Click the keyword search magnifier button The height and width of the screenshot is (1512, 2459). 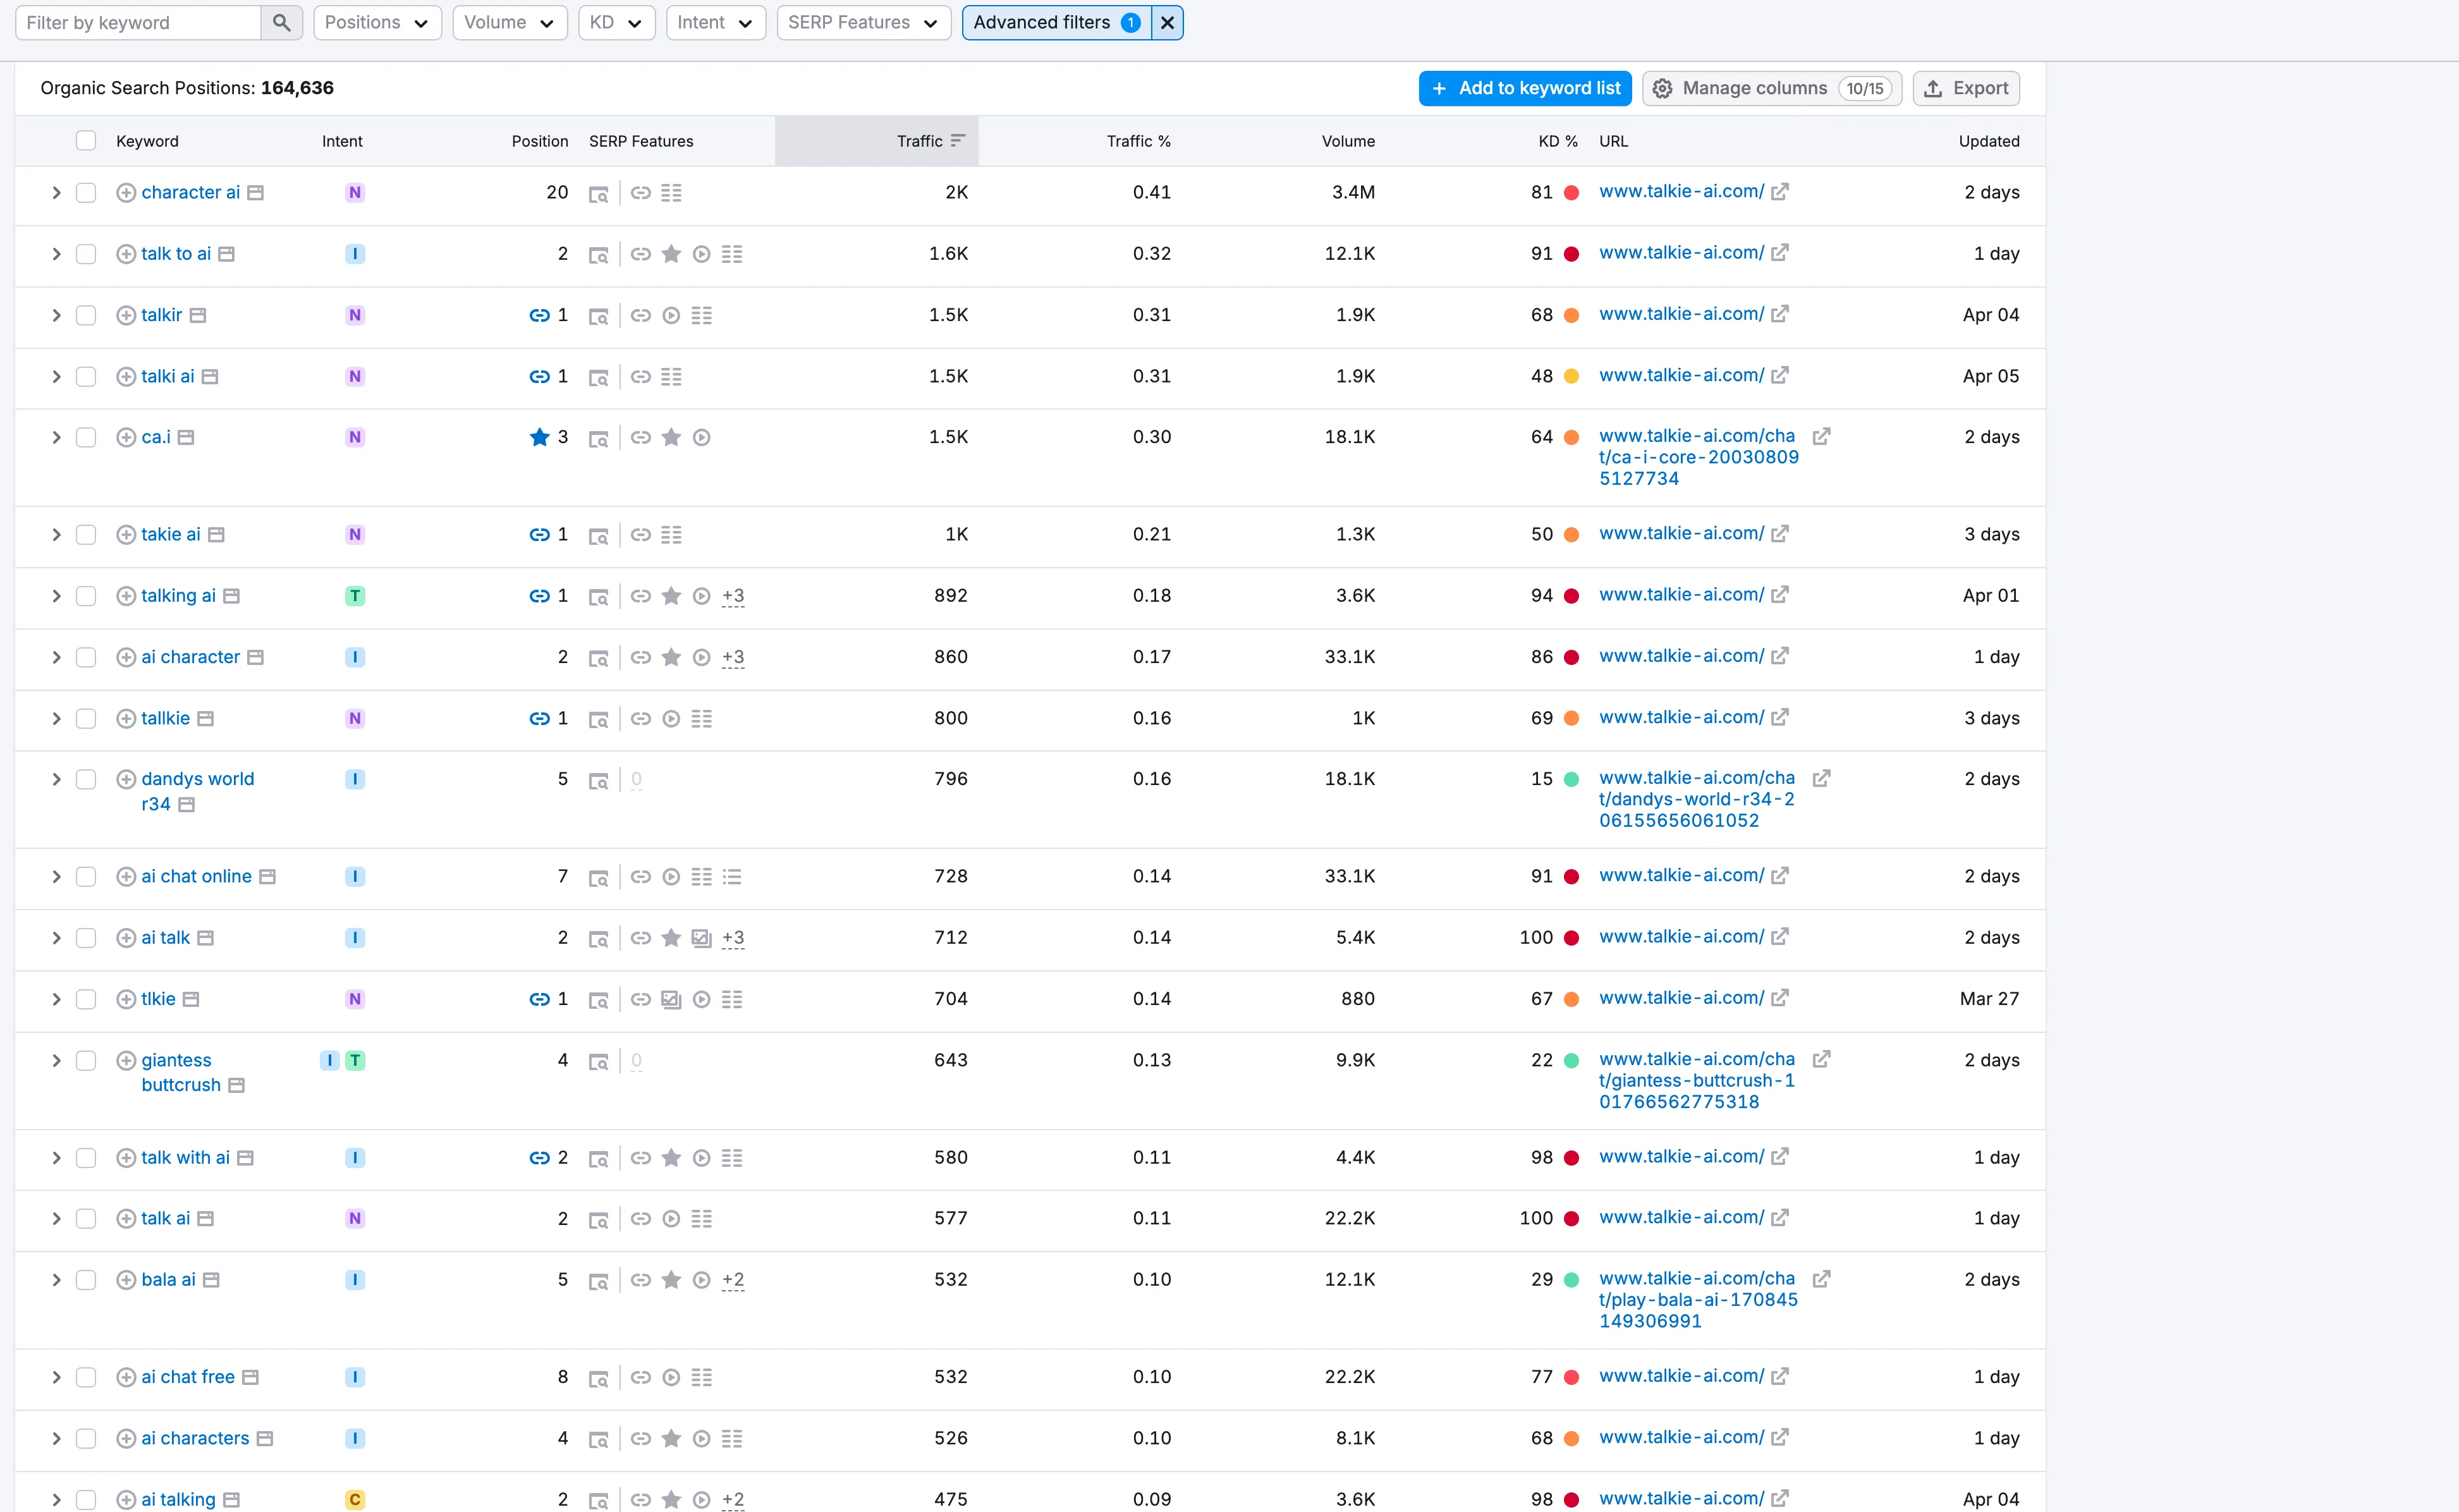coord(281,22)
